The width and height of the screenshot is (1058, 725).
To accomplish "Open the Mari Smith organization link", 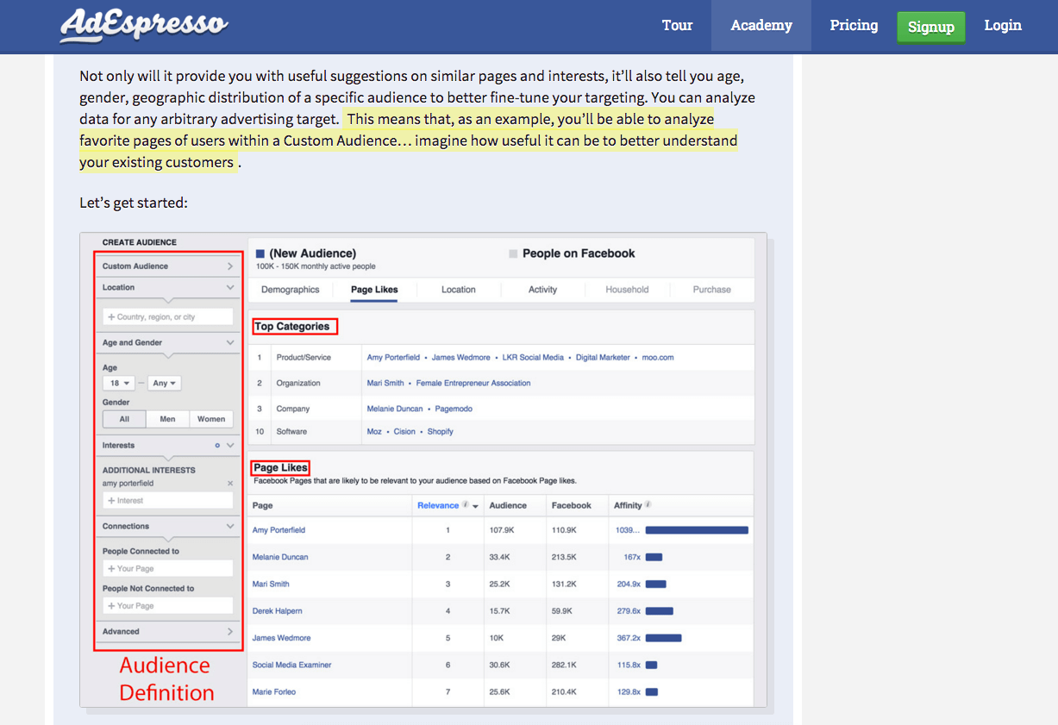I will pyautogui.click(x=385, y=384).
